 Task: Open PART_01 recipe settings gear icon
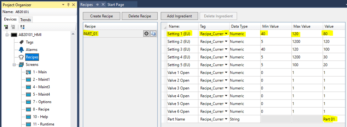point(146,34)
